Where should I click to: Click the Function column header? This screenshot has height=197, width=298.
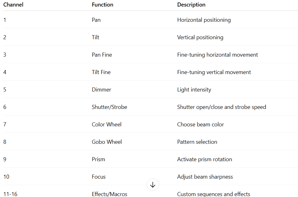pyautogui.click(x=102, y=5)
